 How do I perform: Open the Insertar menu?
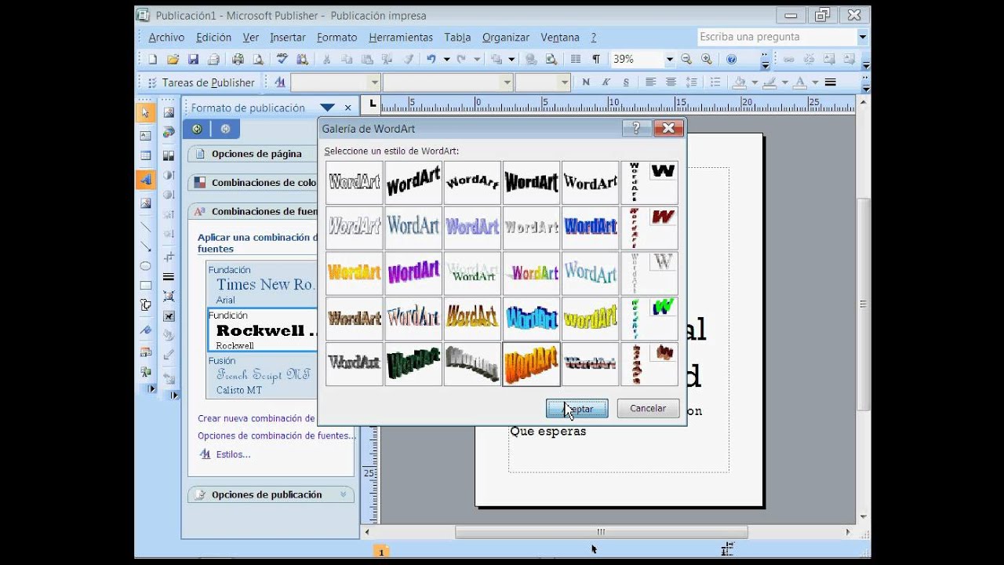[288, 37]
